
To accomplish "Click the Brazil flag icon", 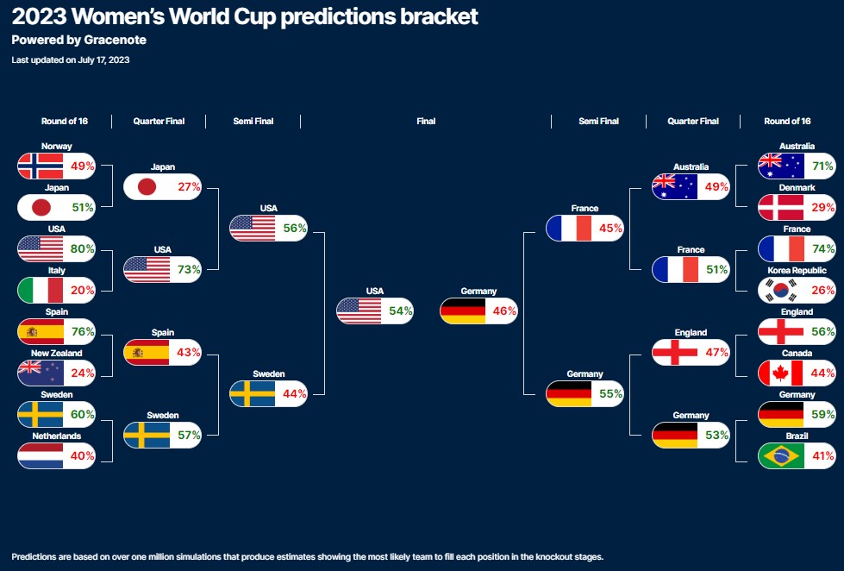I will (780, 455).
